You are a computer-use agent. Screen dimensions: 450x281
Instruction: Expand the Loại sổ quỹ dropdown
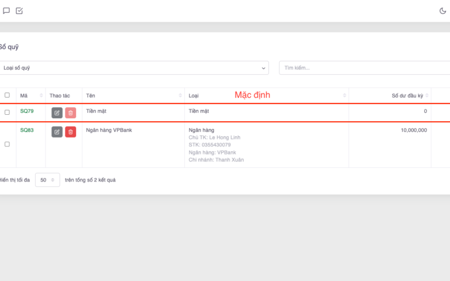point(133,68)
